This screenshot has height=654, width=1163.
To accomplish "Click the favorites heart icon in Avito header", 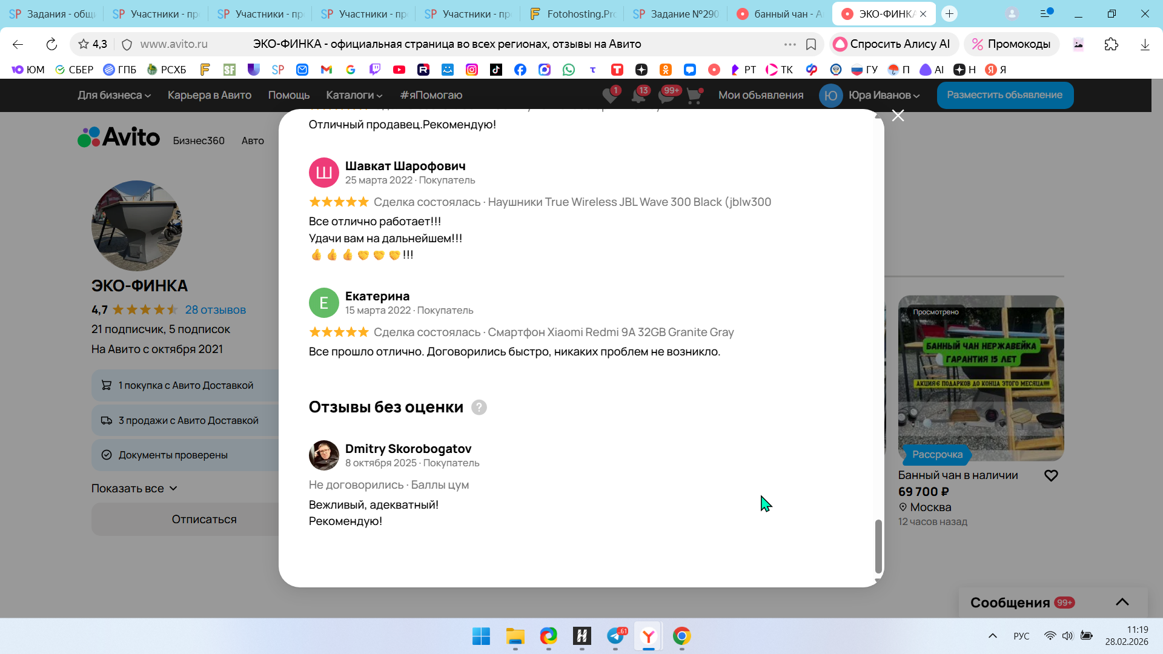I will click(x=610, y=96).
